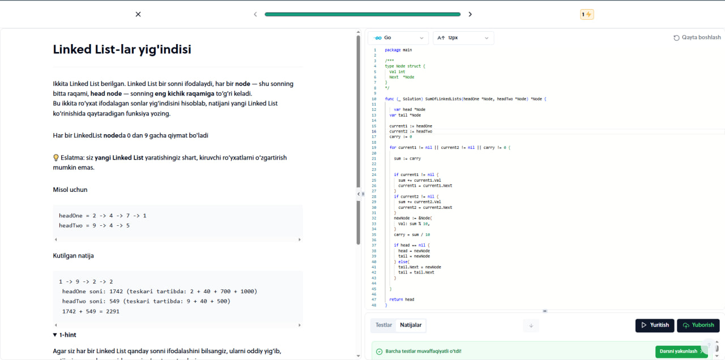Click code line "Val: sum % 10,"

[x=414, y=224]
